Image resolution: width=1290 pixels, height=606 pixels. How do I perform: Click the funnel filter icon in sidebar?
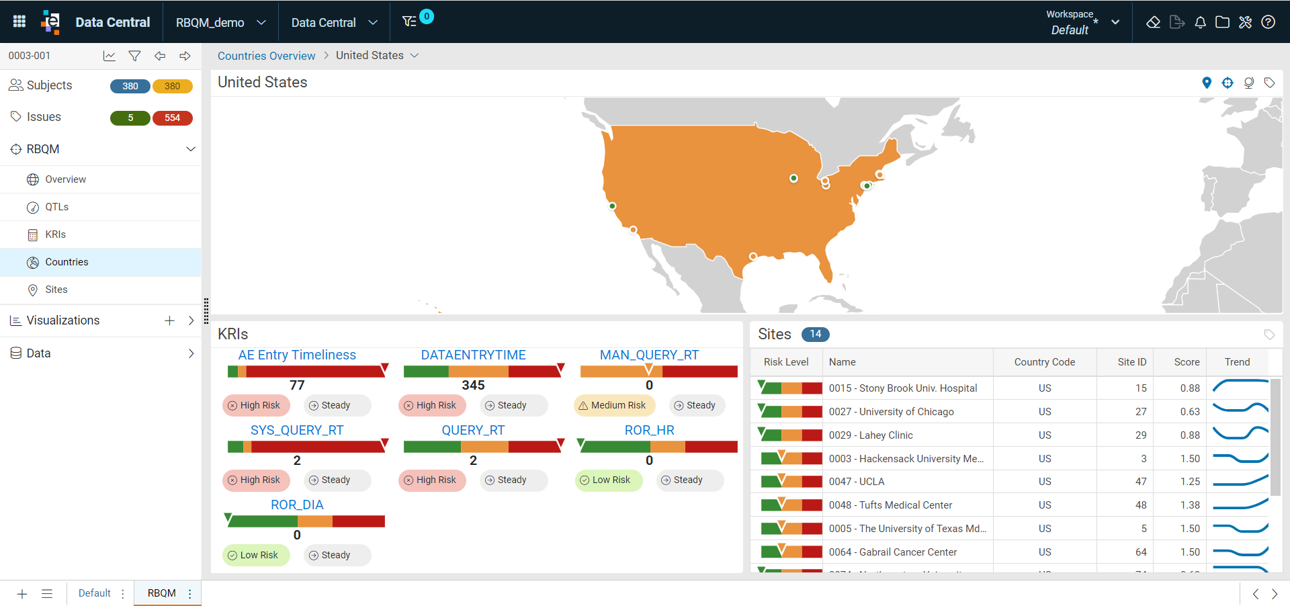(x=134, y=56)
